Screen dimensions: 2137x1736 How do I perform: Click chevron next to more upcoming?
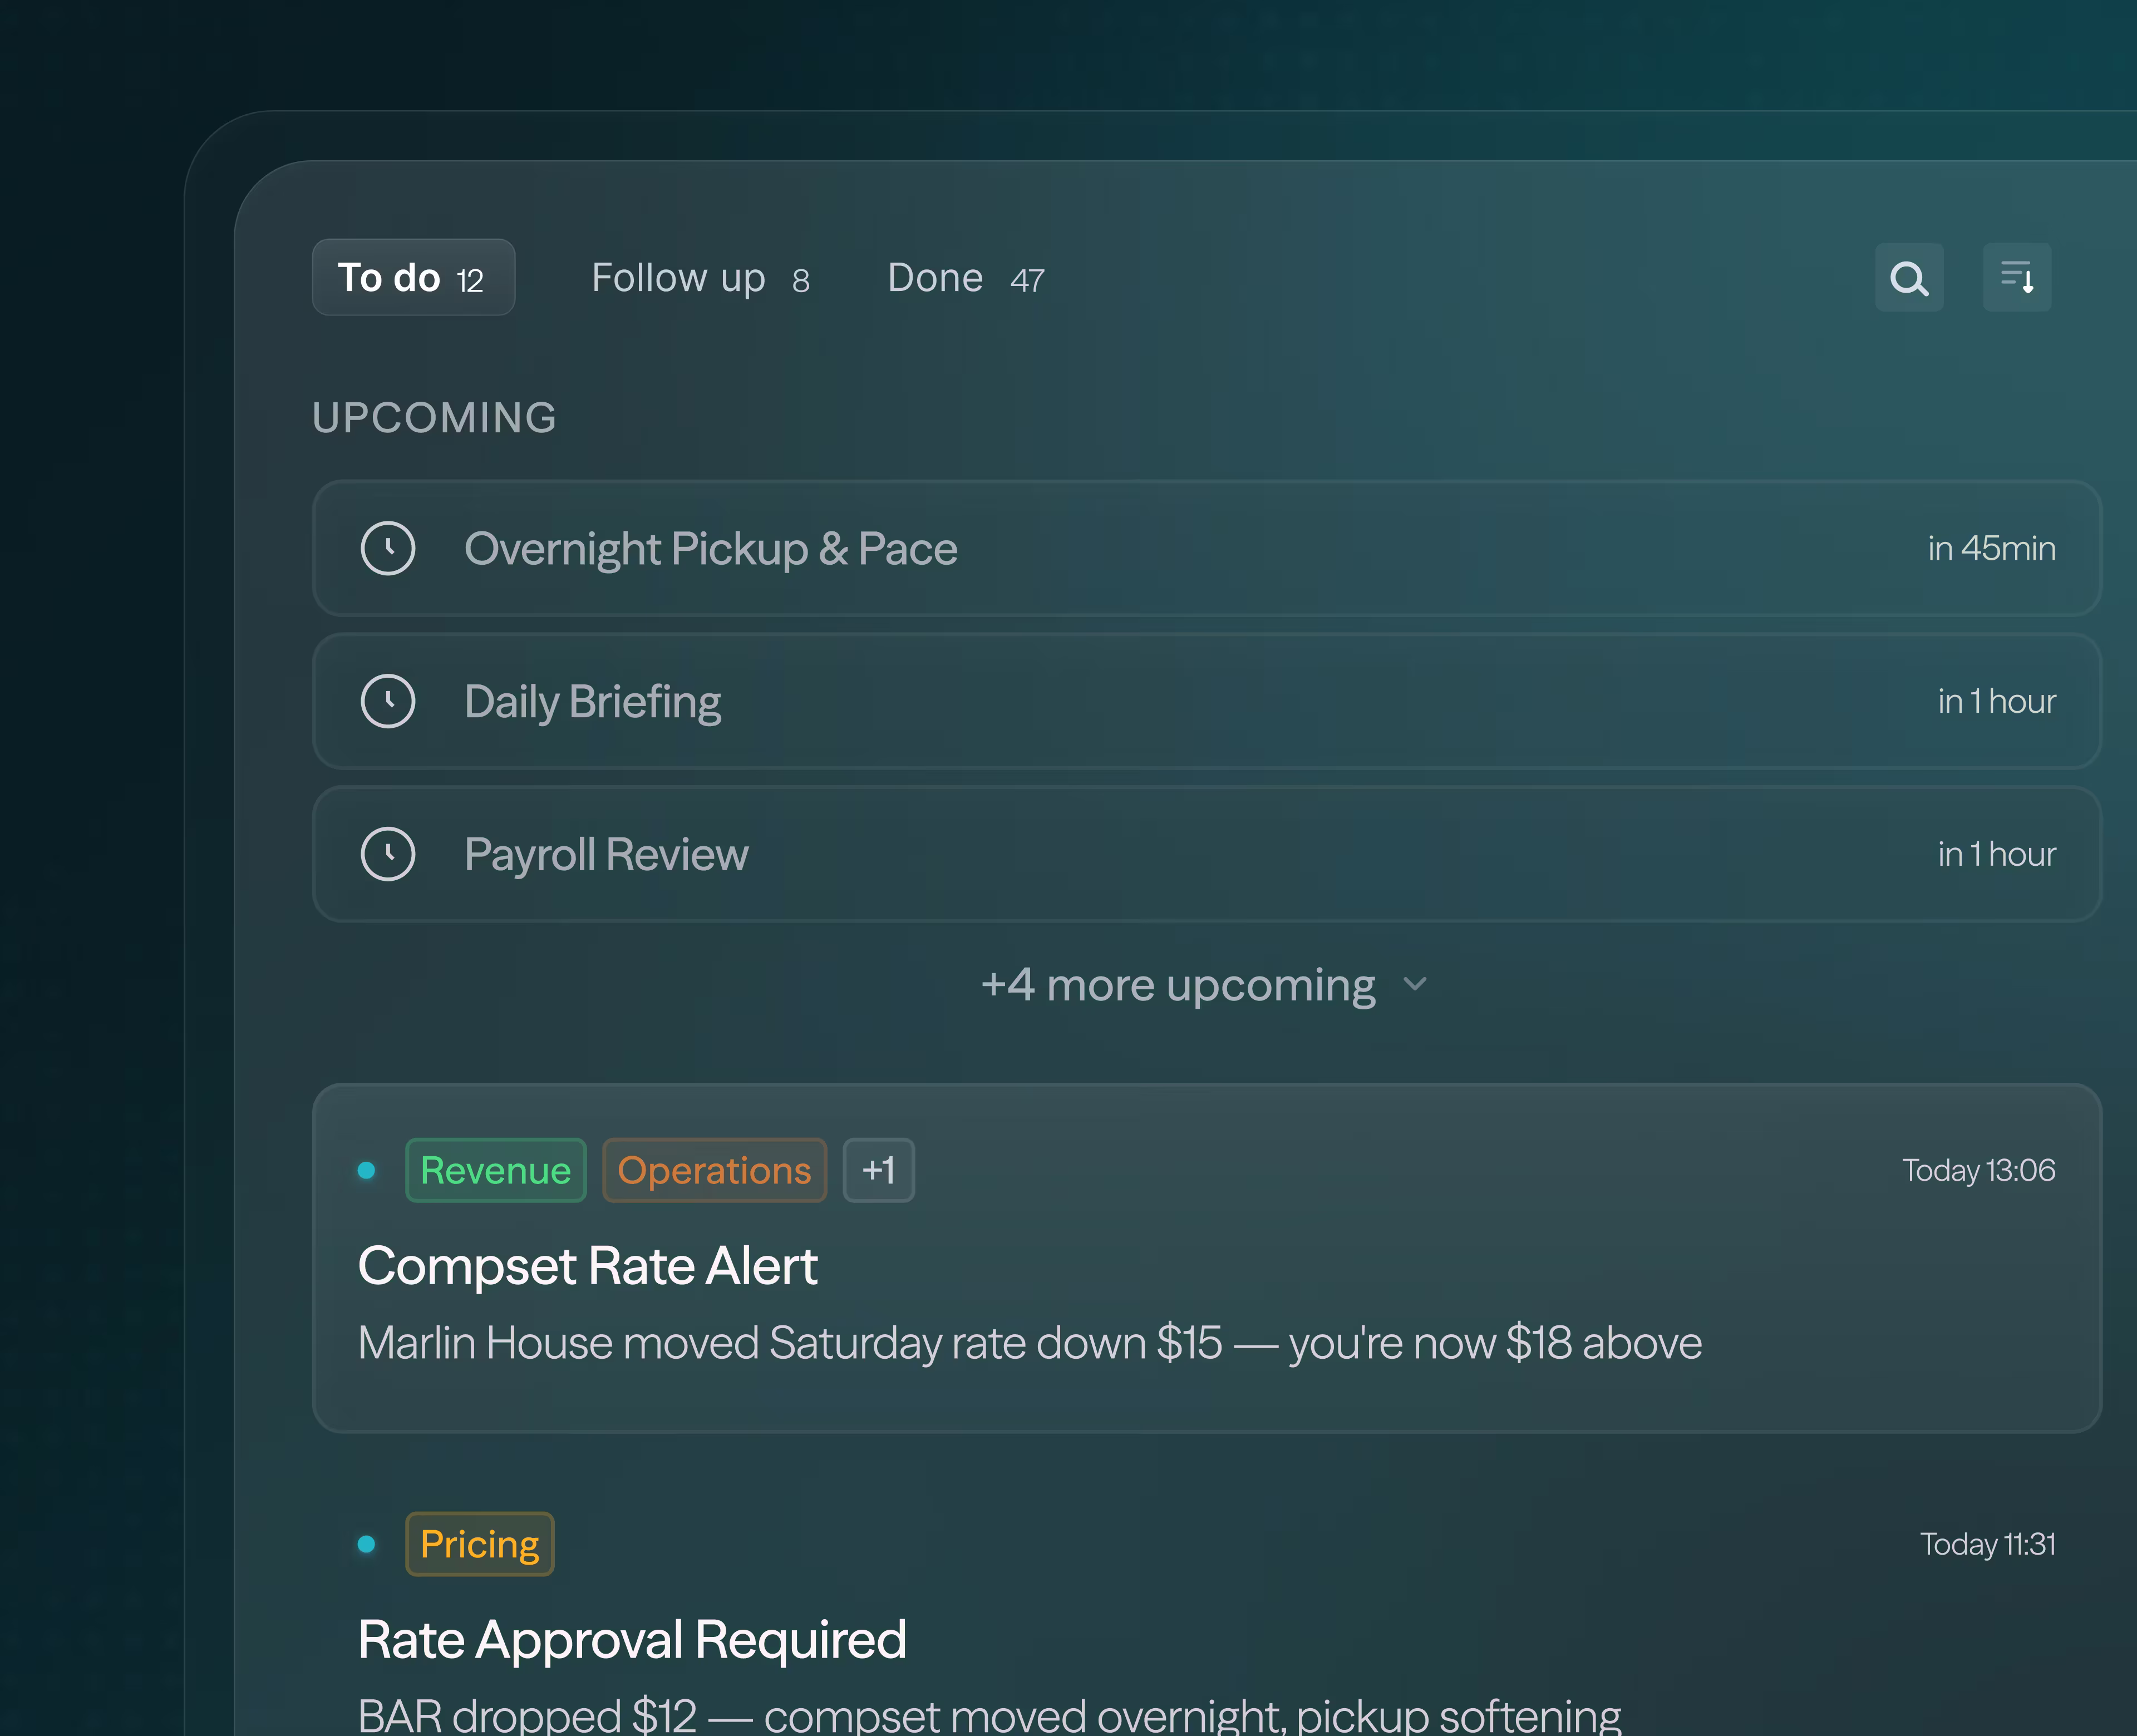(x=1415, y=984)
